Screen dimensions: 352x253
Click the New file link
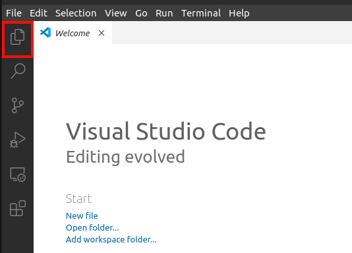(82, 215)
